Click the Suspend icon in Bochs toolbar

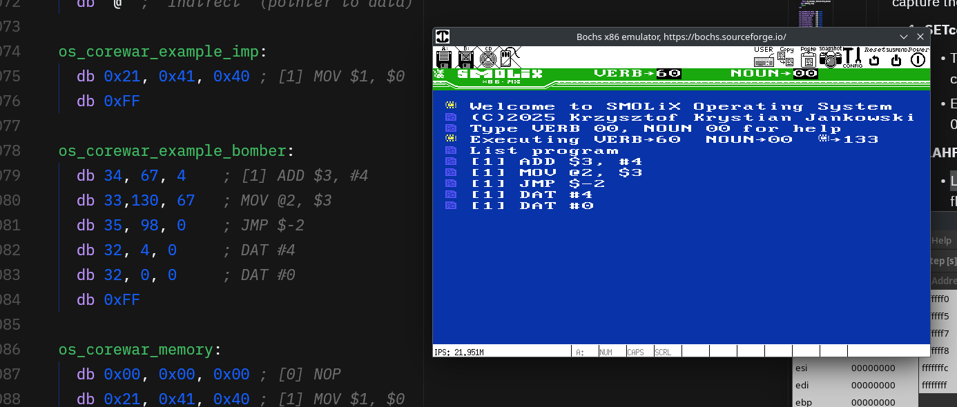point(896,57)
